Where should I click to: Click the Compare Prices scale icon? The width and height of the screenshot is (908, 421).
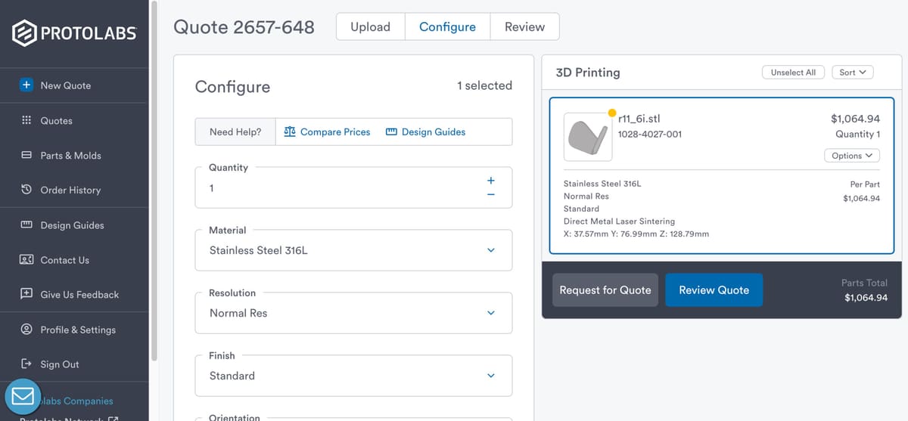[x=290, y=132]
